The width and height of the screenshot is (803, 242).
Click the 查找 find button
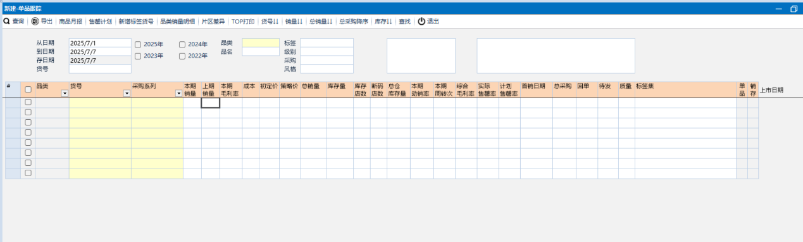click(405, 21)
